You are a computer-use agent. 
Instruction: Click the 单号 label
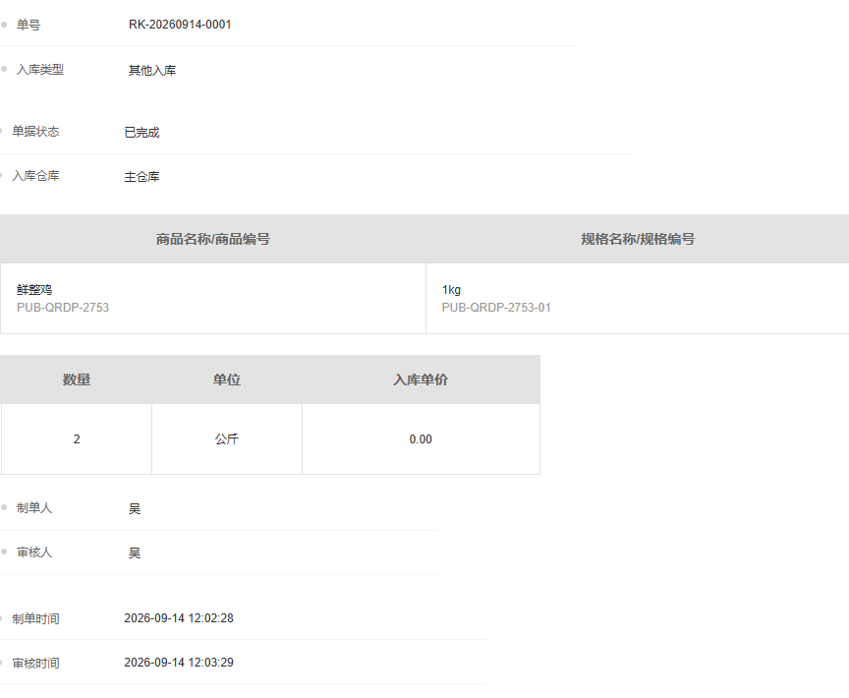tap(28, 25)
